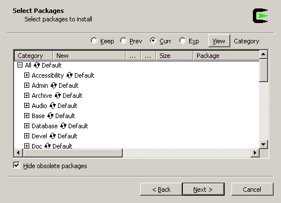Cycle the install action icon for Devel

click(x=52, y=136)
